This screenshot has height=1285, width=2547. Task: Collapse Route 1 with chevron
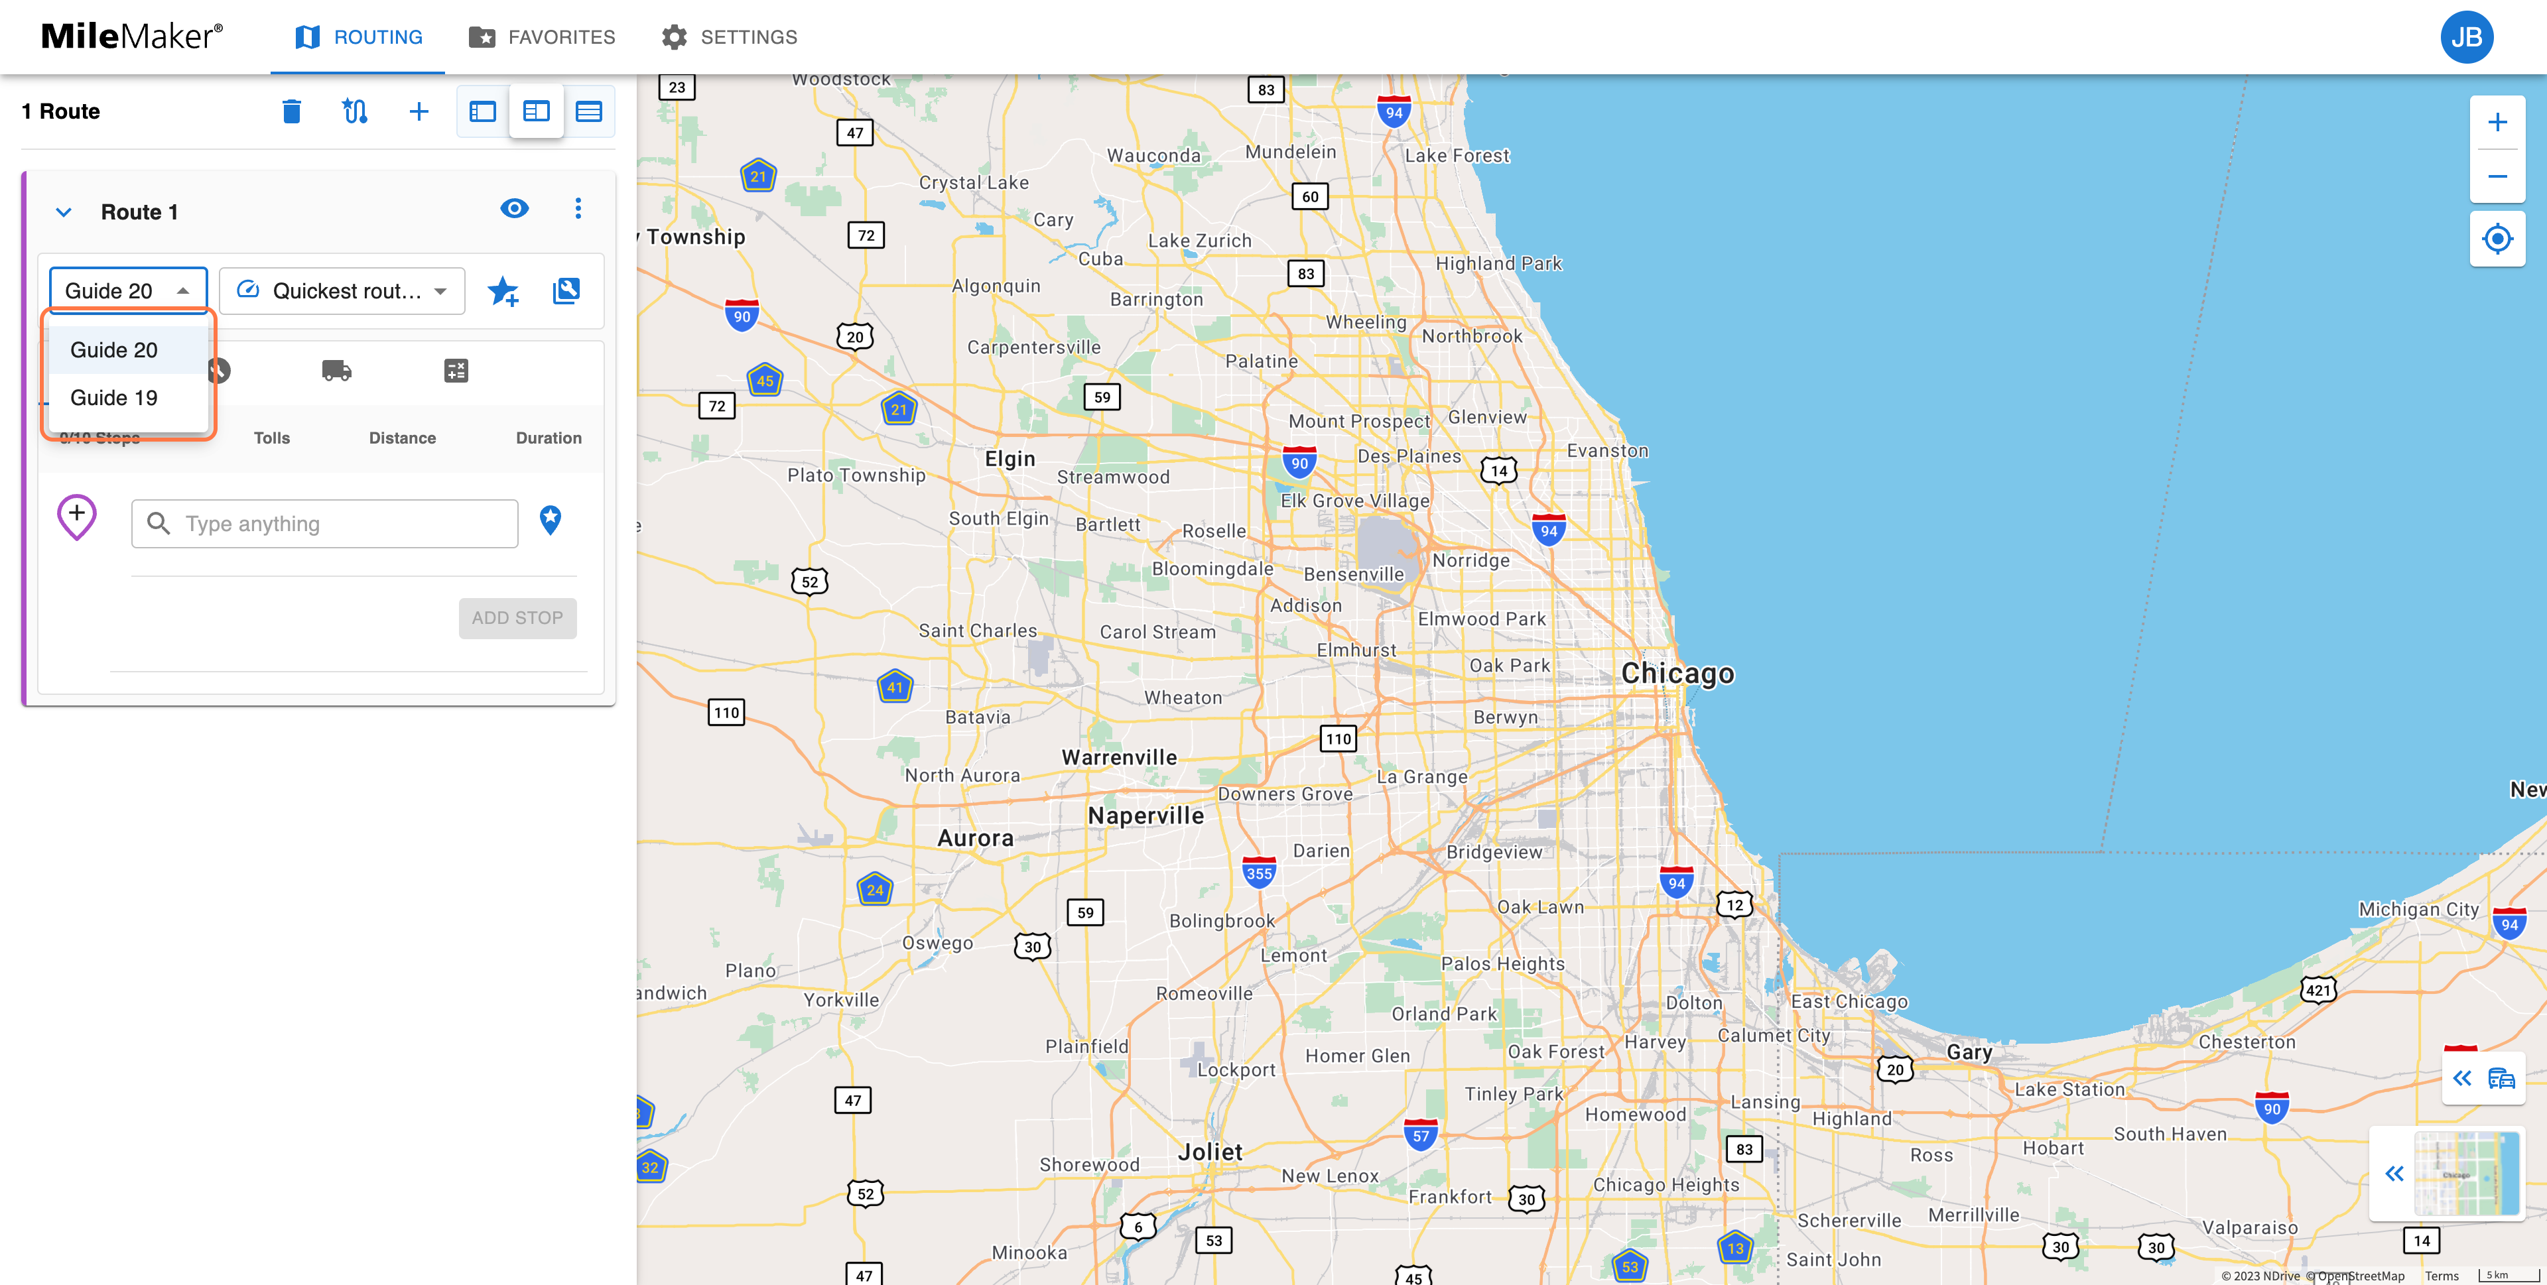[64, 213]
